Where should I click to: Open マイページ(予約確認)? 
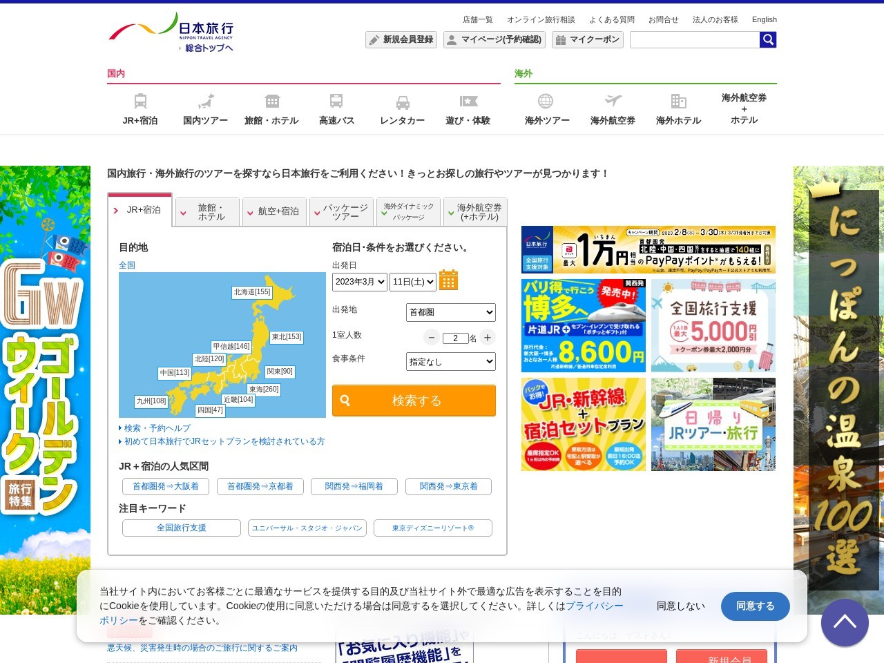(494, 40)
